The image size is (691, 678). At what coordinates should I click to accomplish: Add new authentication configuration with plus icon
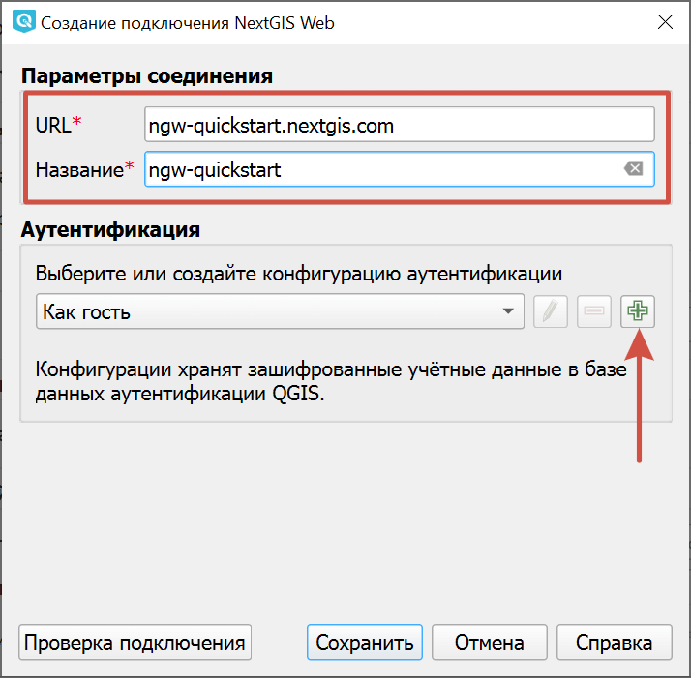pyautogui.click(x=637, y=311)
